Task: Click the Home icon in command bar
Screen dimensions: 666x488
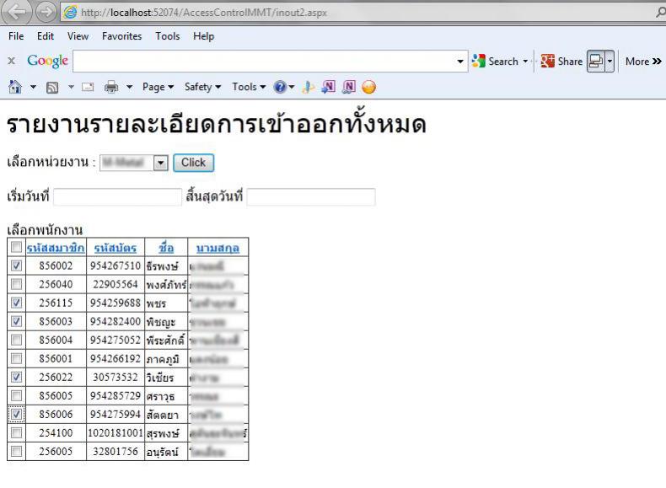Action: click(15, 87)
